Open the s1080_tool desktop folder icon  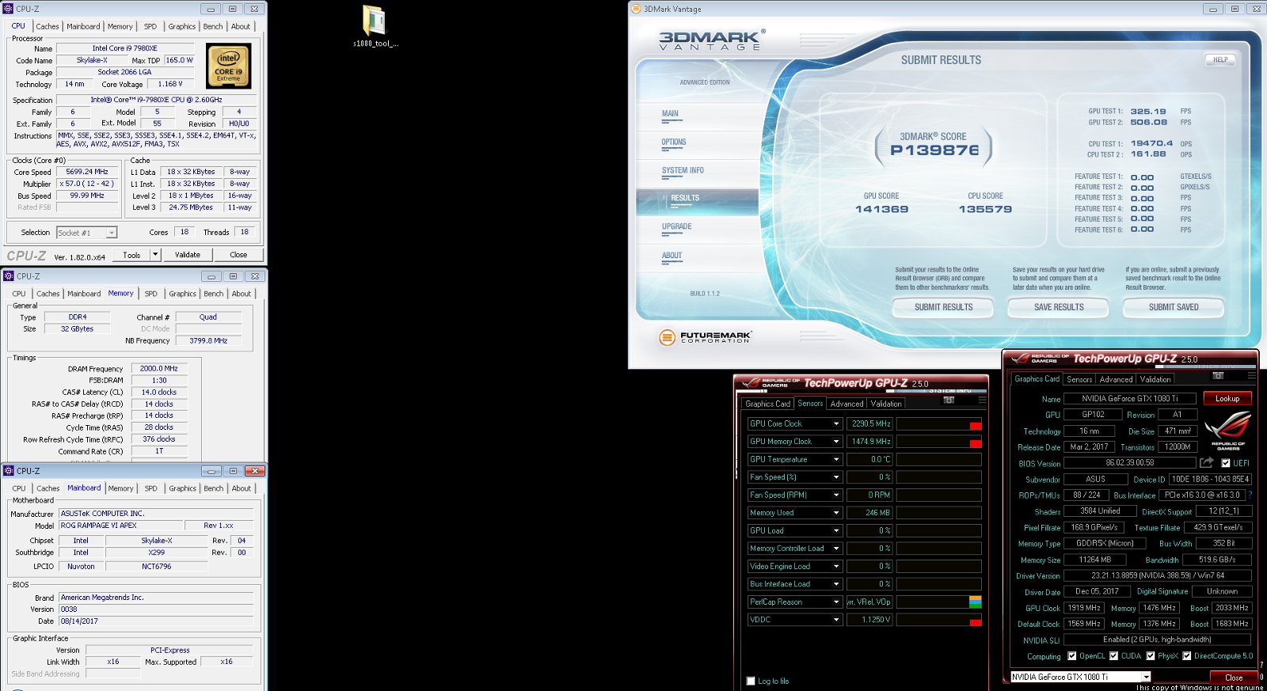[375, 25]
